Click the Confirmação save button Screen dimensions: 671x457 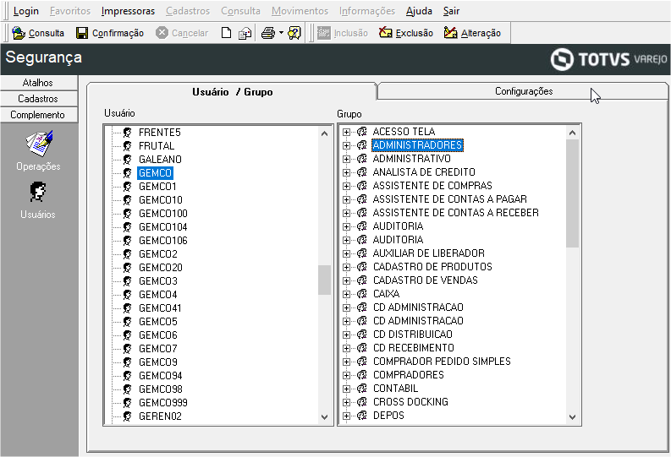[x=110, y=33]
